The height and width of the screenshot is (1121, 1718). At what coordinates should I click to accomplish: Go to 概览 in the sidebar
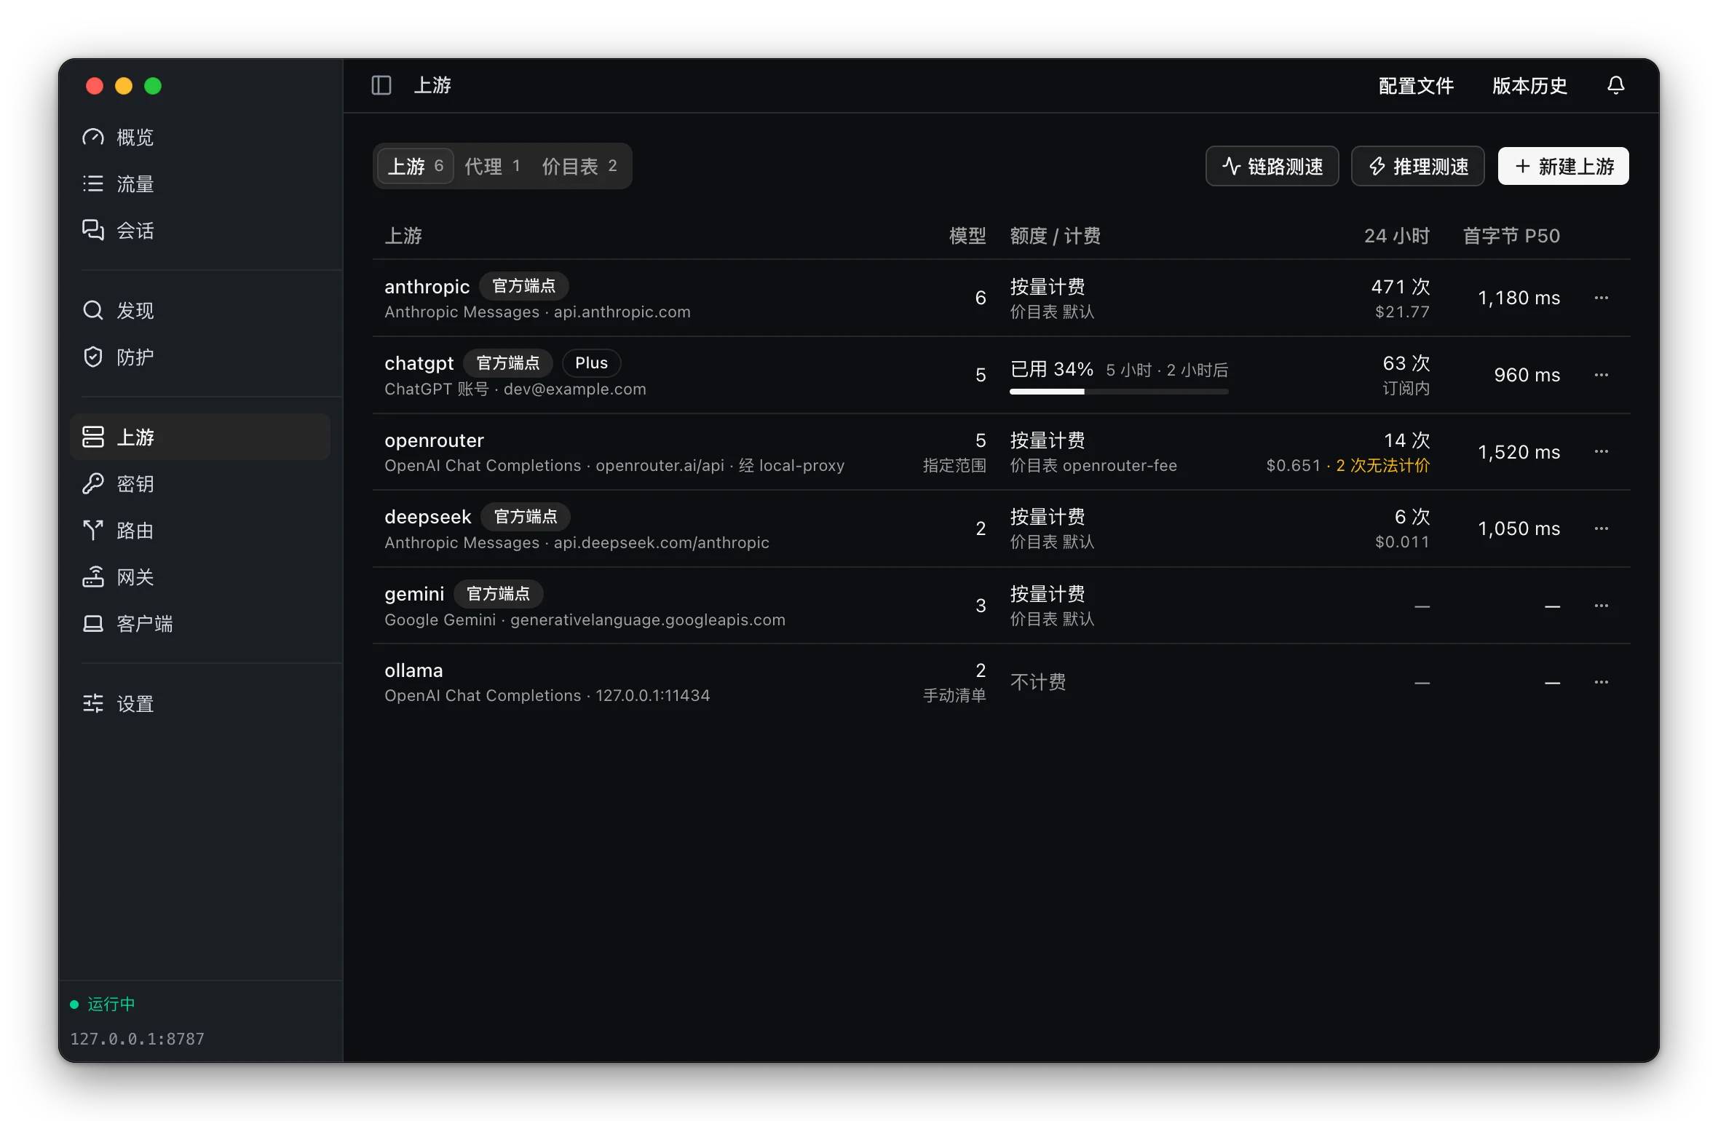[199, 137]
